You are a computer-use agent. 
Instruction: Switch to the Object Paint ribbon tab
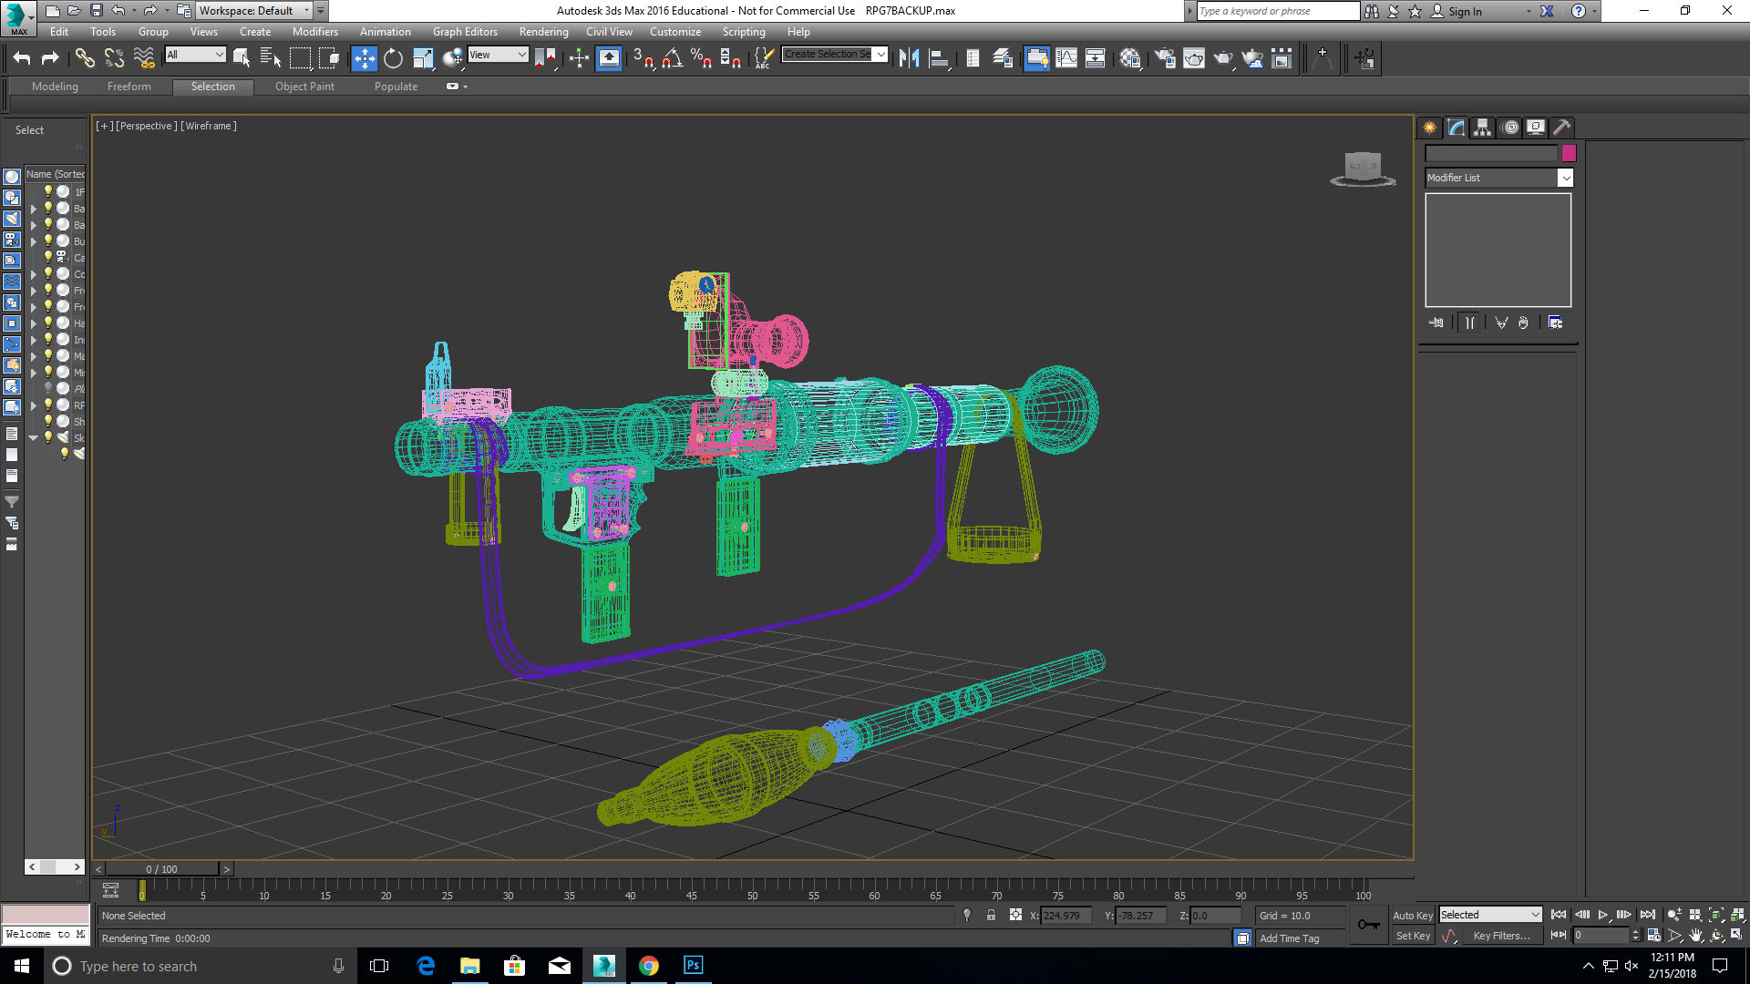[304, 86]
